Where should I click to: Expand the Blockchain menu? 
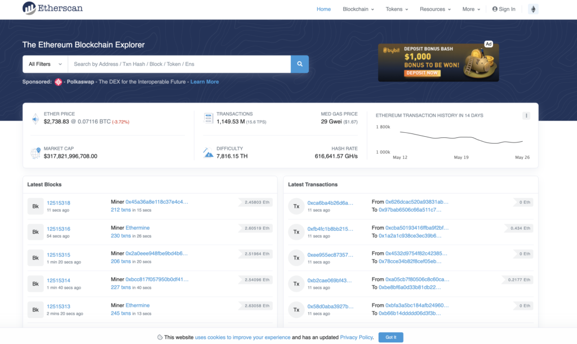(x=358, y=9)
